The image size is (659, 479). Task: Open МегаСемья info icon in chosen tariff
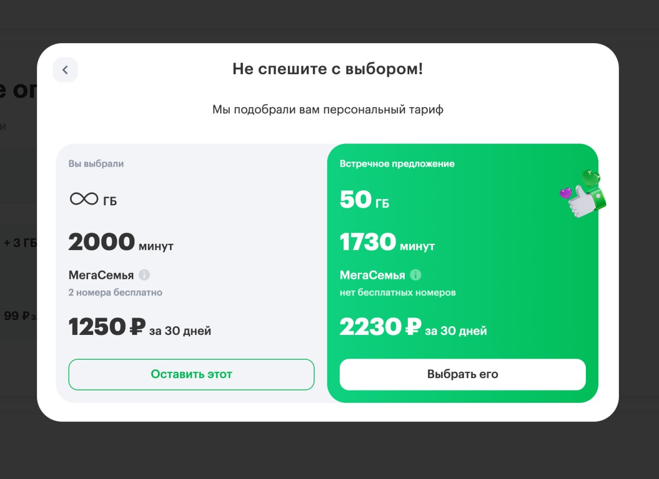pyautogui.click(x=145, y=275)
